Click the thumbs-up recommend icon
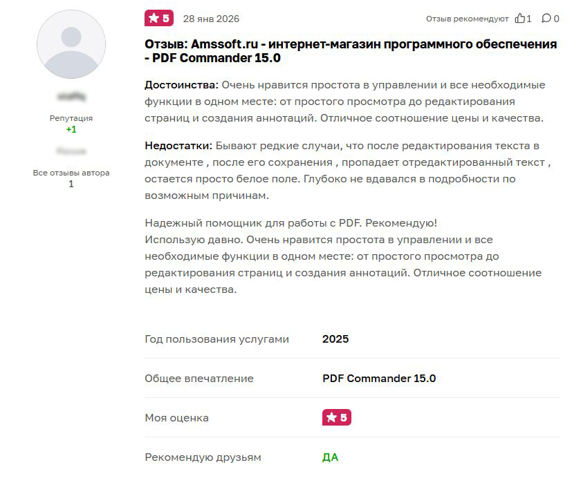581x485 pixels. tap(520, 19)
